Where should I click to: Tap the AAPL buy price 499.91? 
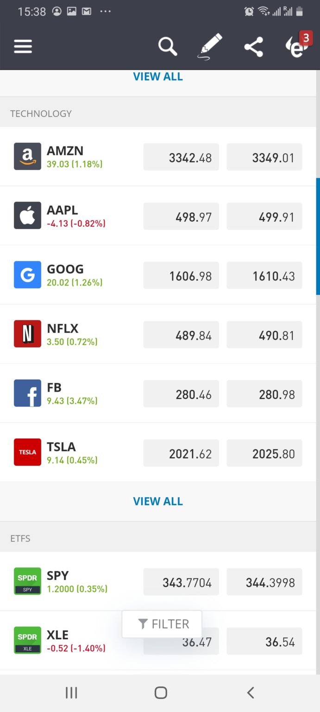pos(264,216)
